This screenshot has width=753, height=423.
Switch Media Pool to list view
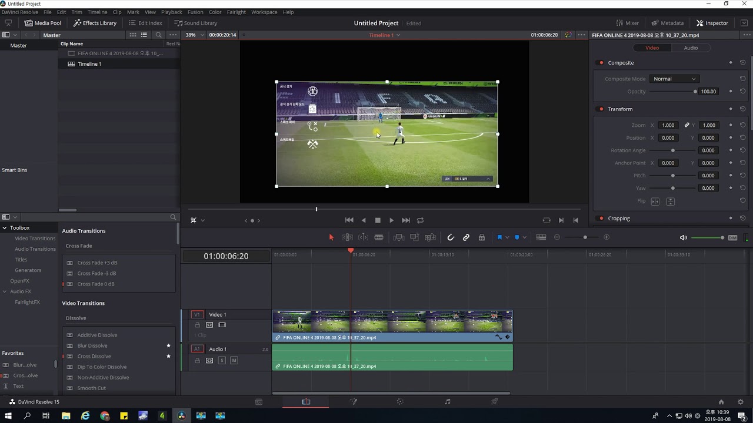point(144,35)
